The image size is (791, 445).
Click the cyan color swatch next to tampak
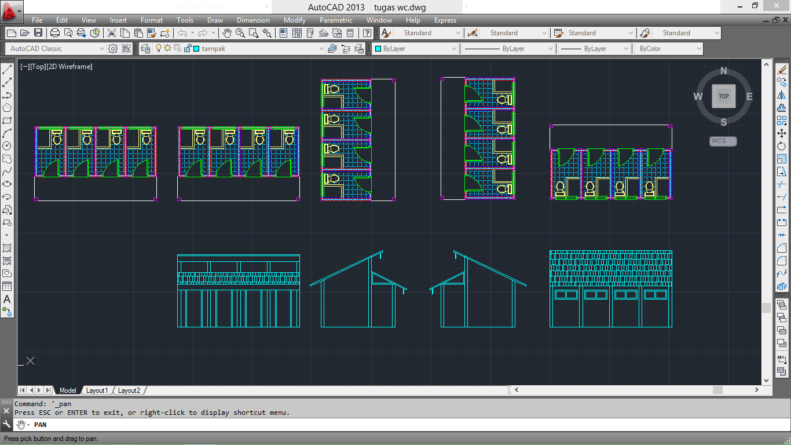pos(197,49)
